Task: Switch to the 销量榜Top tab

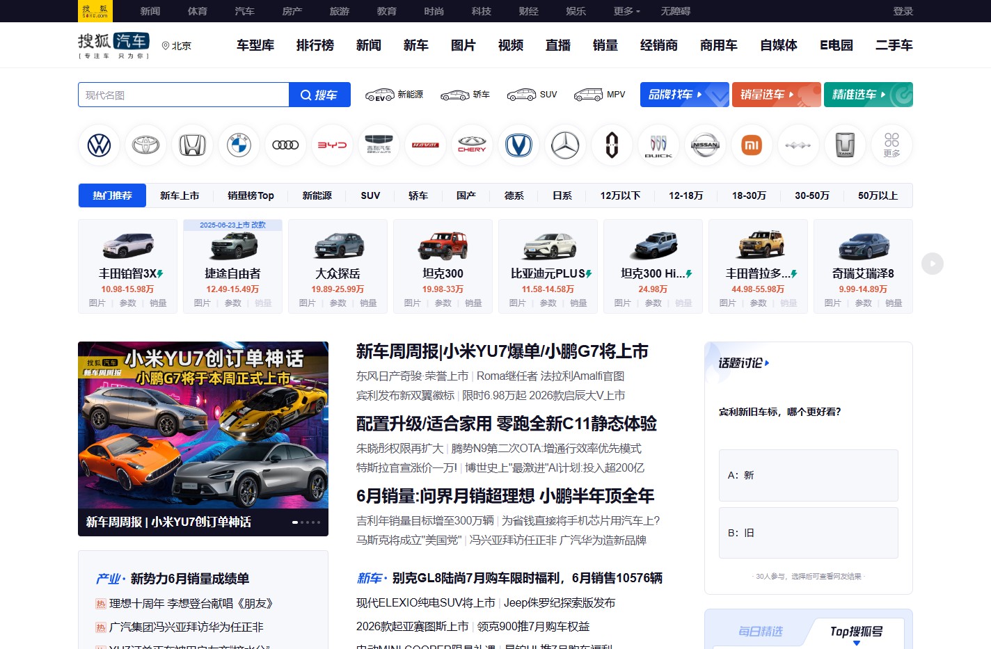Action: click(x=251, y=195)
